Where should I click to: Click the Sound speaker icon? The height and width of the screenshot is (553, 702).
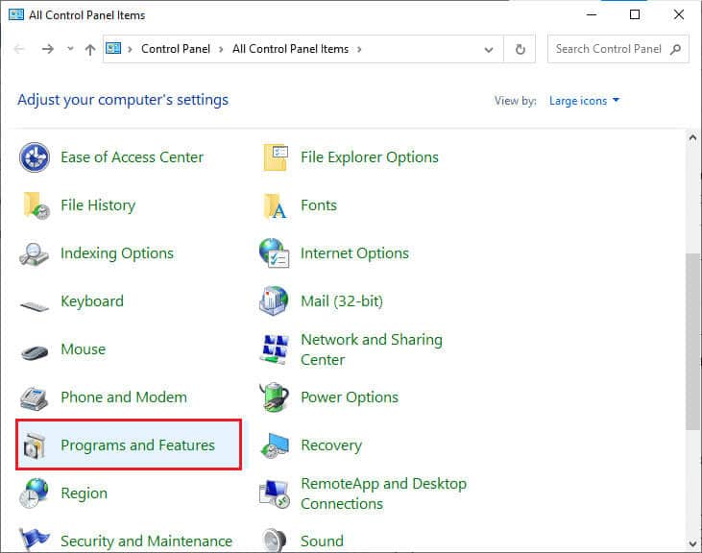coord(274,541)
